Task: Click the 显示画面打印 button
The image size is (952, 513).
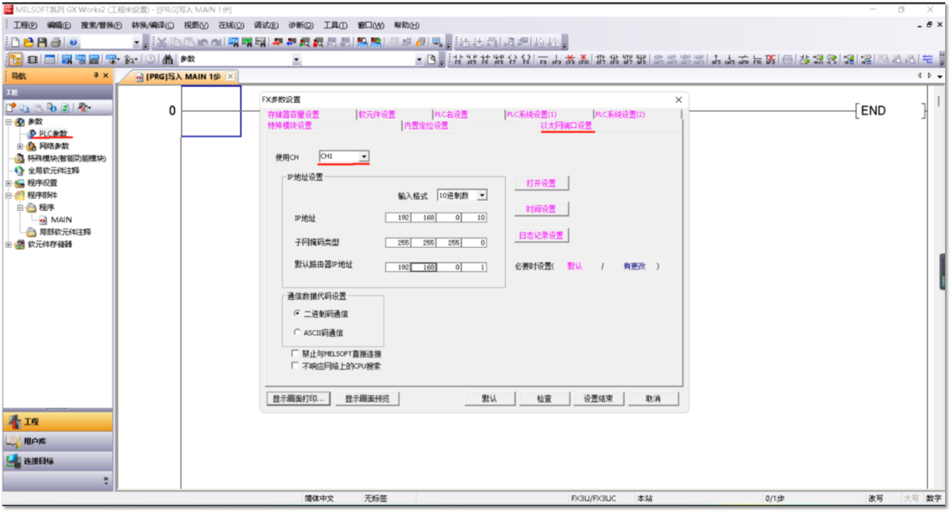Action: (x=299, y=398)
